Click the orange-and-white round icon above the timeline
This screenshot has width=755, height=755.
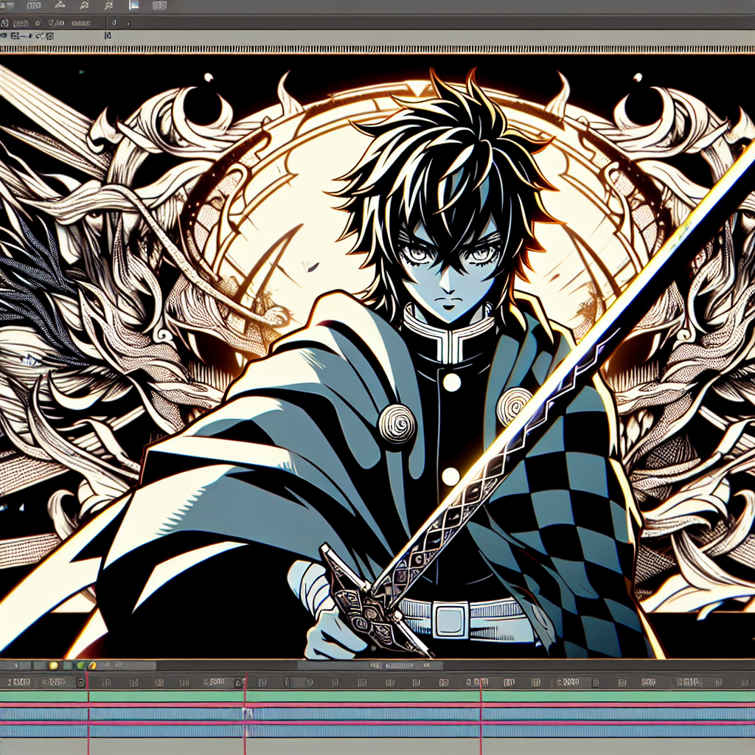[x=92, y=666]
